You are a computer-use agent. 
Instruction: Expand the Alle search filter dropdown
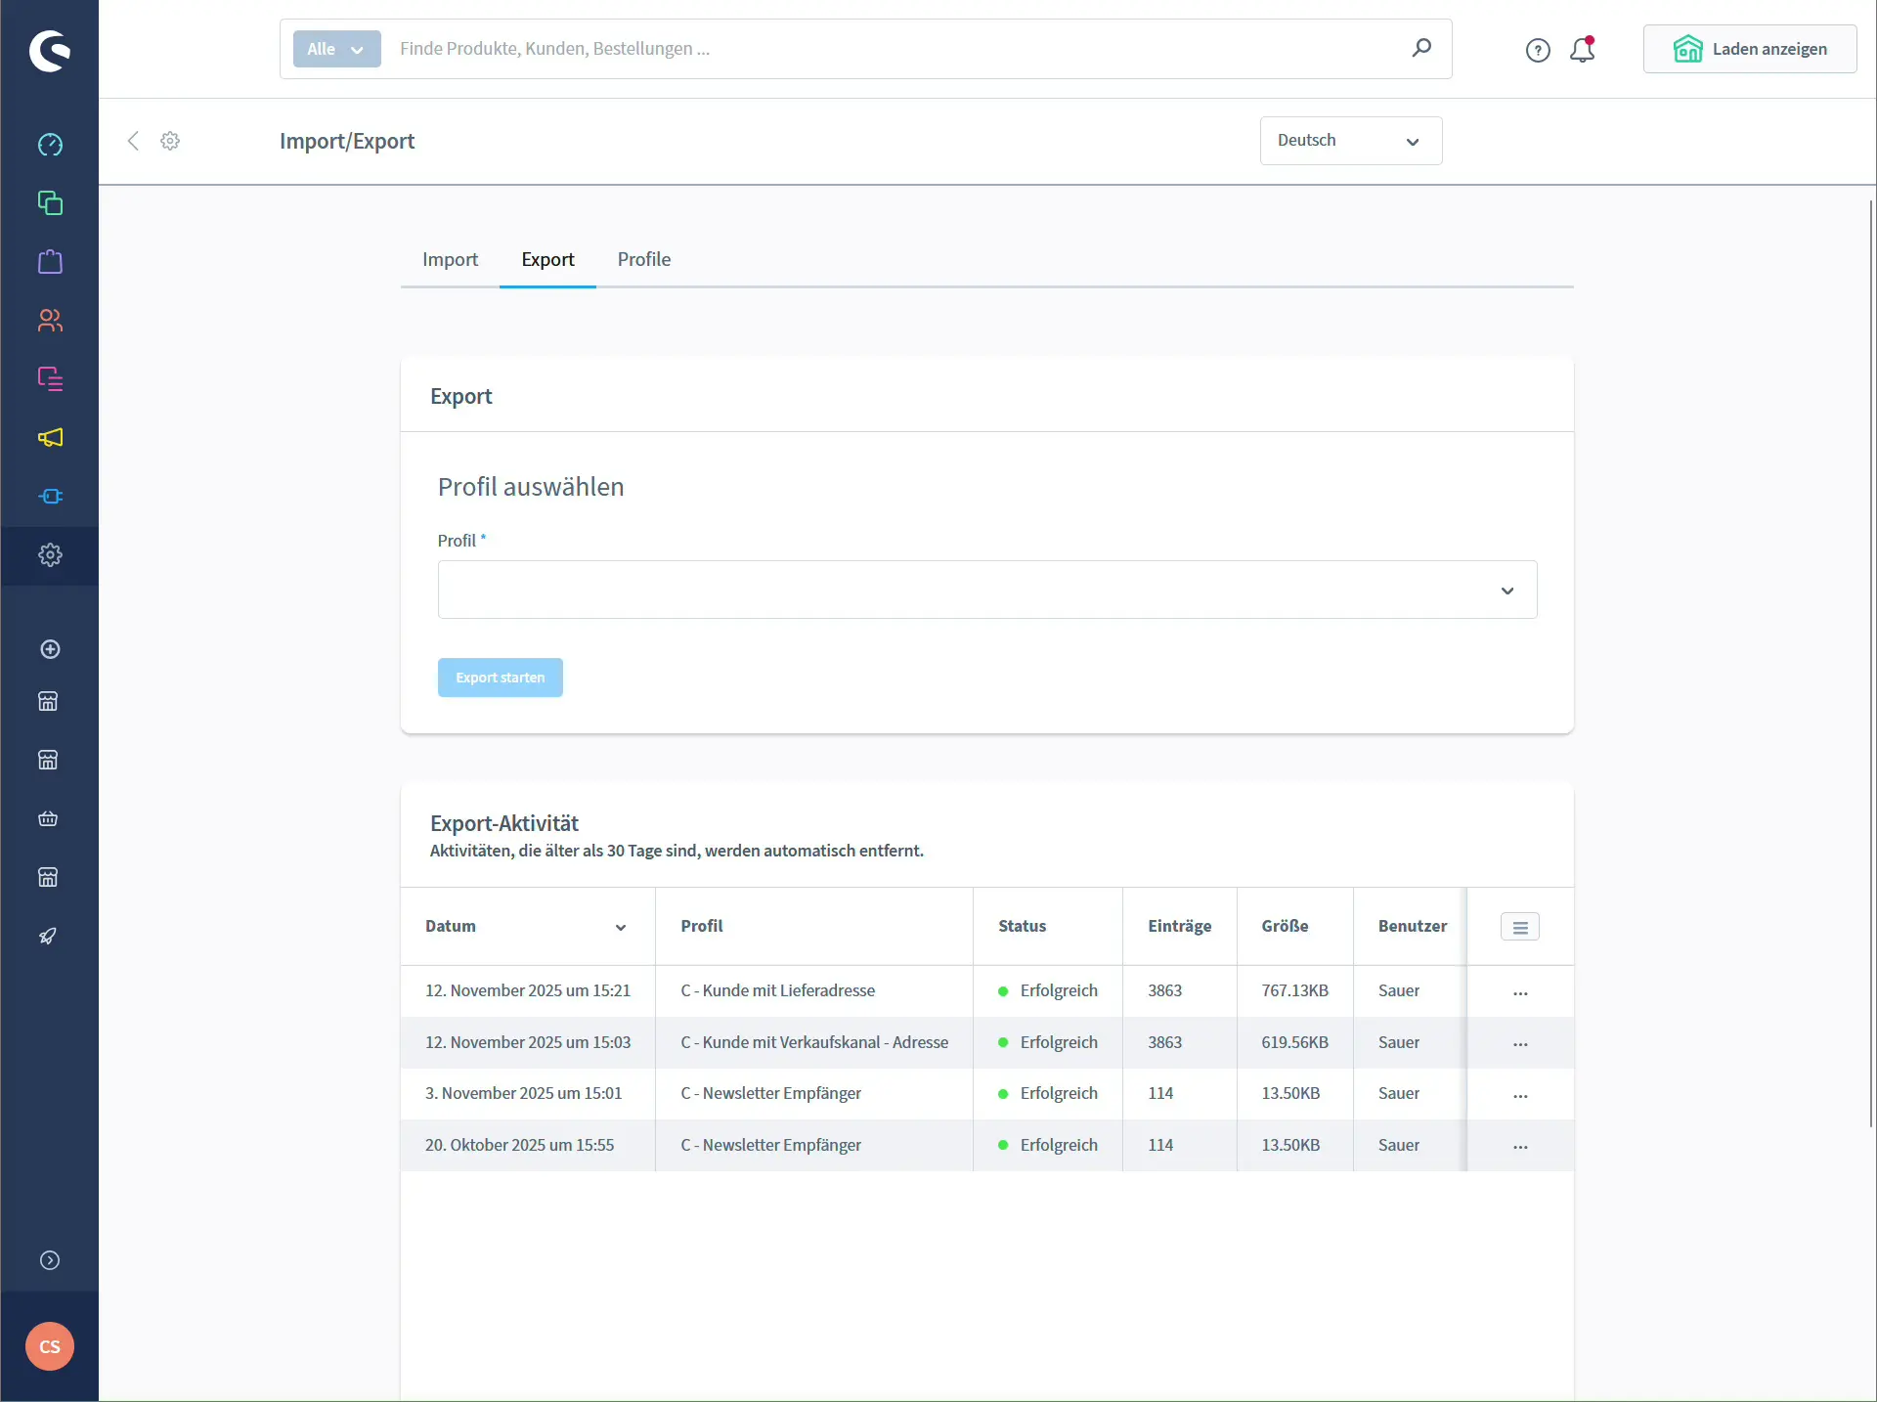pyautogui.click(x=335, y=48)
